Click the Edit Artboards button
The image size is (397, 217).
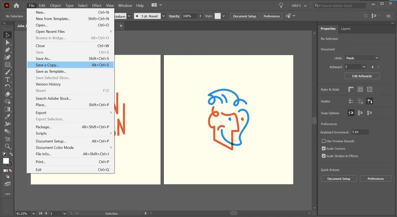coord(362,76)
